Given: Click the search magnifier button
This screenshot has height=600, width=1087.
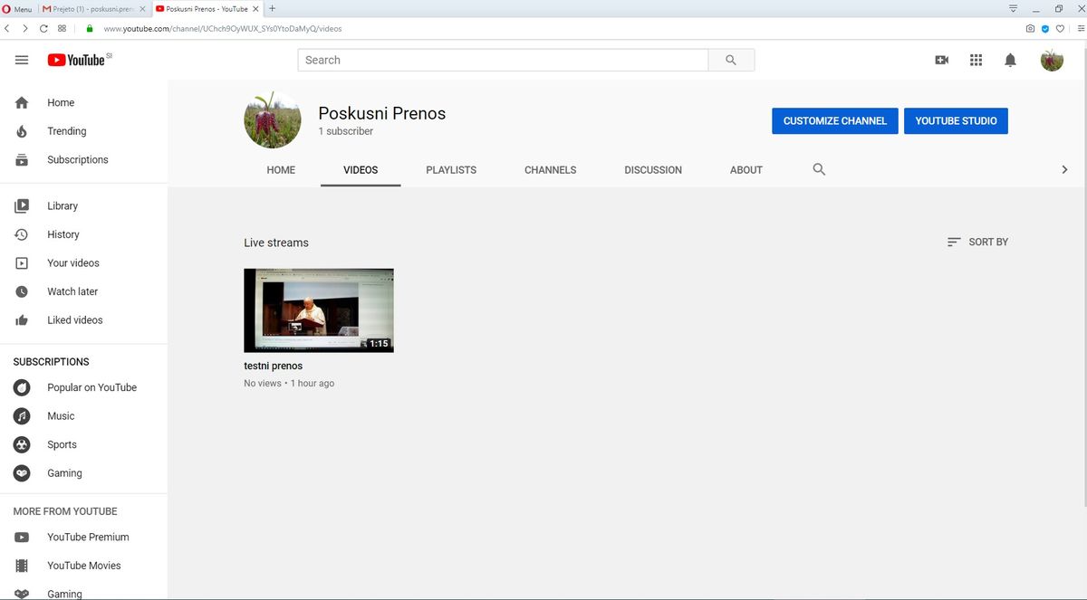Looking at the screenshot, I should pyautogui.click(x=731, y=60).
